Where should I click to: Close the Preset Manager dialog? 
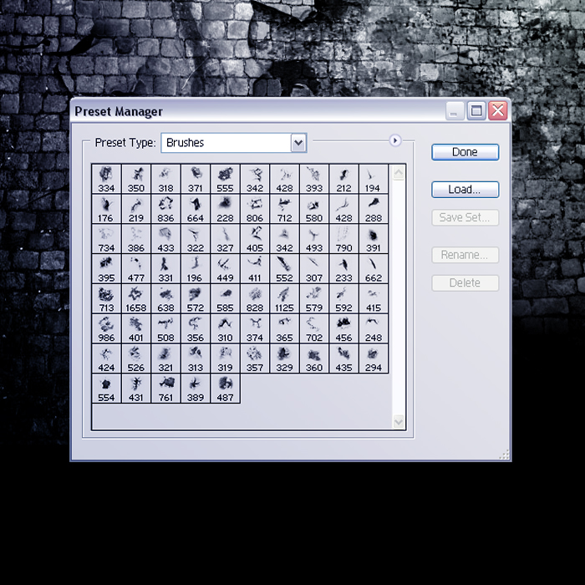[x=498, y=111]
